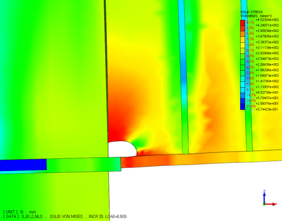Select the cyan legend swatch labeled 9.1%
This screenshot has width=282, height=221.
(243, 90)
